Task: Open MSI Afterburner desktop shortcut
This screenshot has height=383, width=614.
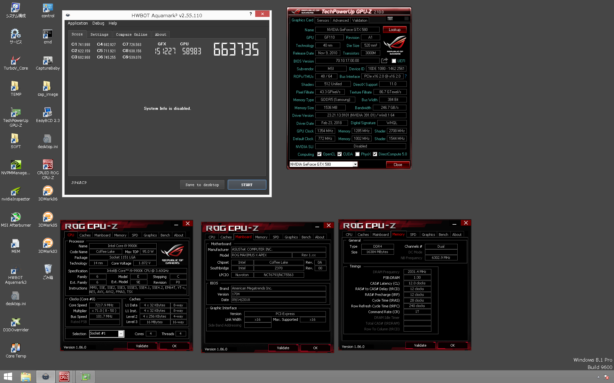Action: pos(16,220)
